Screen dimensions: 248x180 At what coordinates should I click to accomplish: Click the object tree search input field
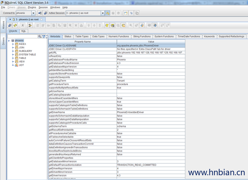tap(23, 36)
